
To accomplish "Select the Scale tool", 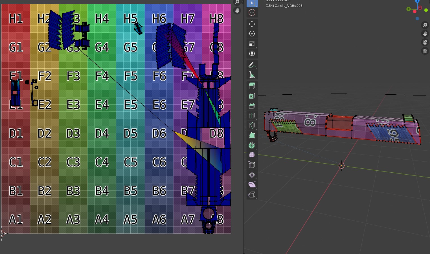I will coord(252,44).
